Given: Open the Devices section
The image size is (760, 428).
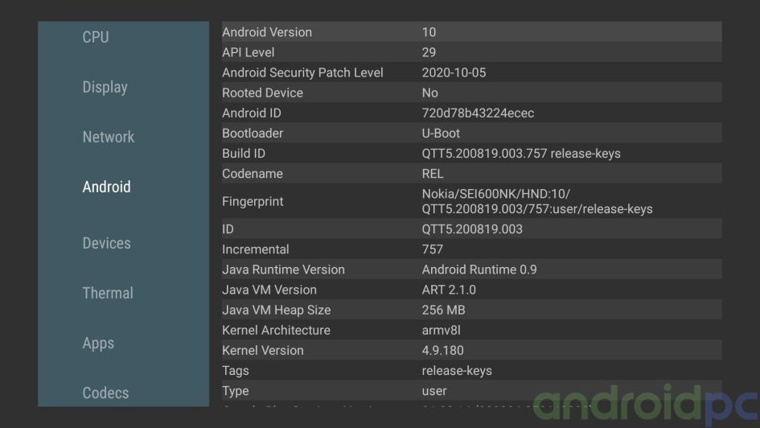Looking at the screenshot, I should [x=106, y=243].
